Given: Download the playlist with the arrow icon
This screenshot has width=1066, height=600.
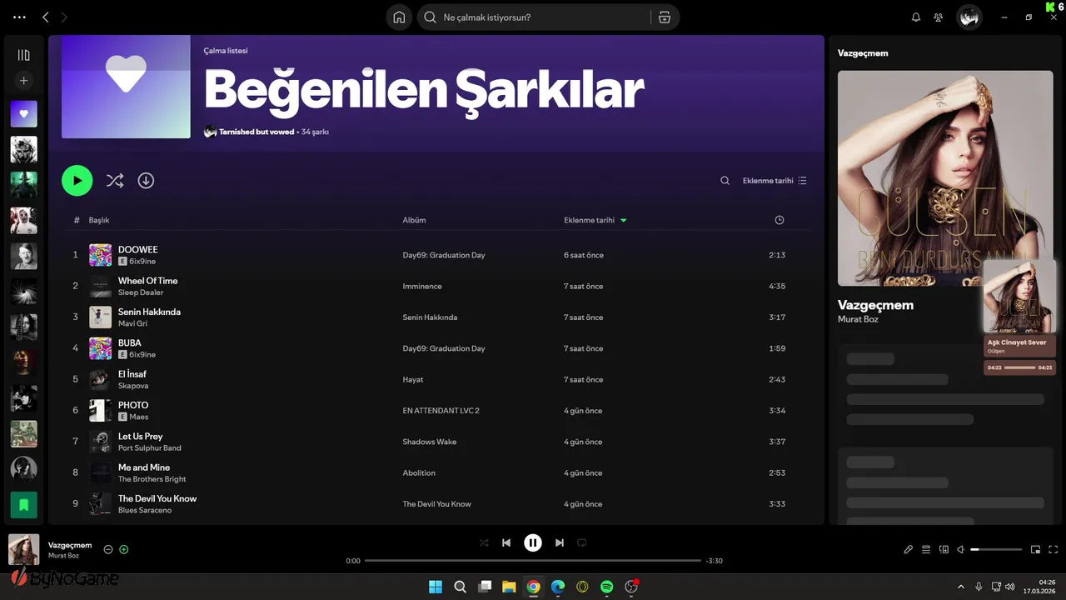Looking at the screenshot, I should [x=146, y=180].
